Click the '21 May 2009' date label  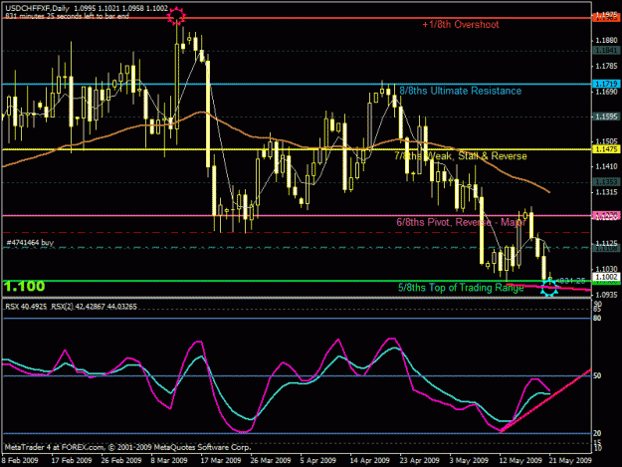point(570,460)
